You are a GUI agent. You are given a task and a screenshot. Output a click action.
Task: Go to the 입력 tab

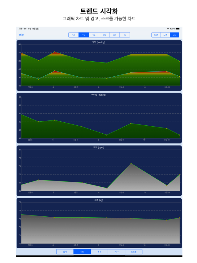point(65,252)
